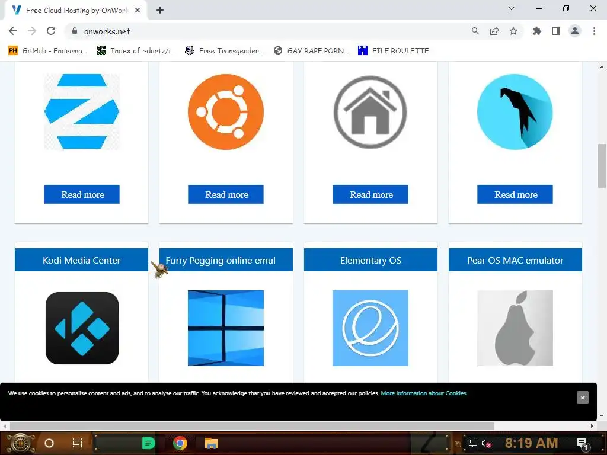Select the Free Cloud Hosting by OnWorks tab
The width and height of the screenshot is (607, 455).
tap(75, 10)
